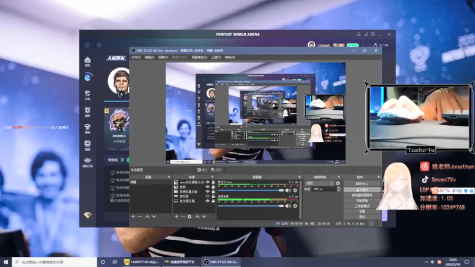This screenshot has width=475, height=267.
Task: Open the 工具(T) menu in OBS
Action: pos(216,57)
